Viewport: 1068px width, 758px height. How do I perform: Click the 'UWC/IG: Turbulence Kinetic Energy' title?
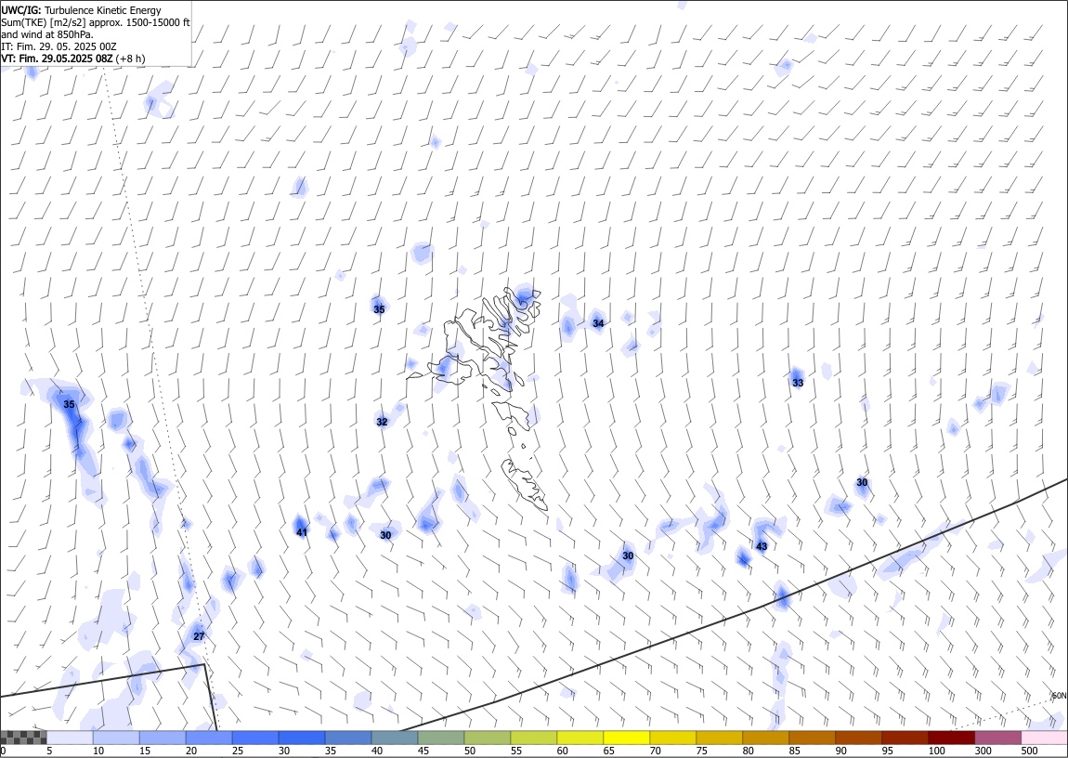[x=81, y=10]
